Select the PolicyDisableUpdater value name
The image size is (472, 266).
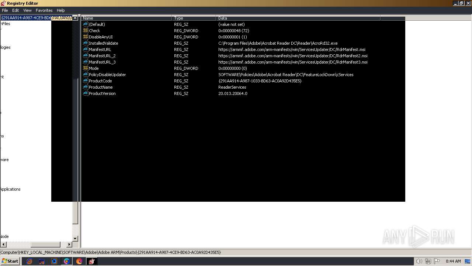point(107,75)
